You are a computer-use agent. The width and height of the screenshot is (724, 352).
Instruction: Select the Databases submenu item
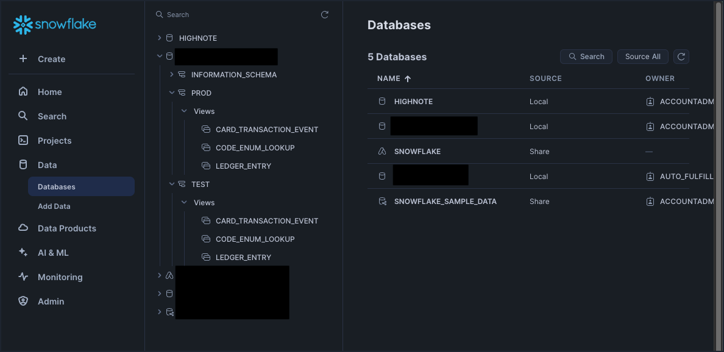click(x=81, y=186)
